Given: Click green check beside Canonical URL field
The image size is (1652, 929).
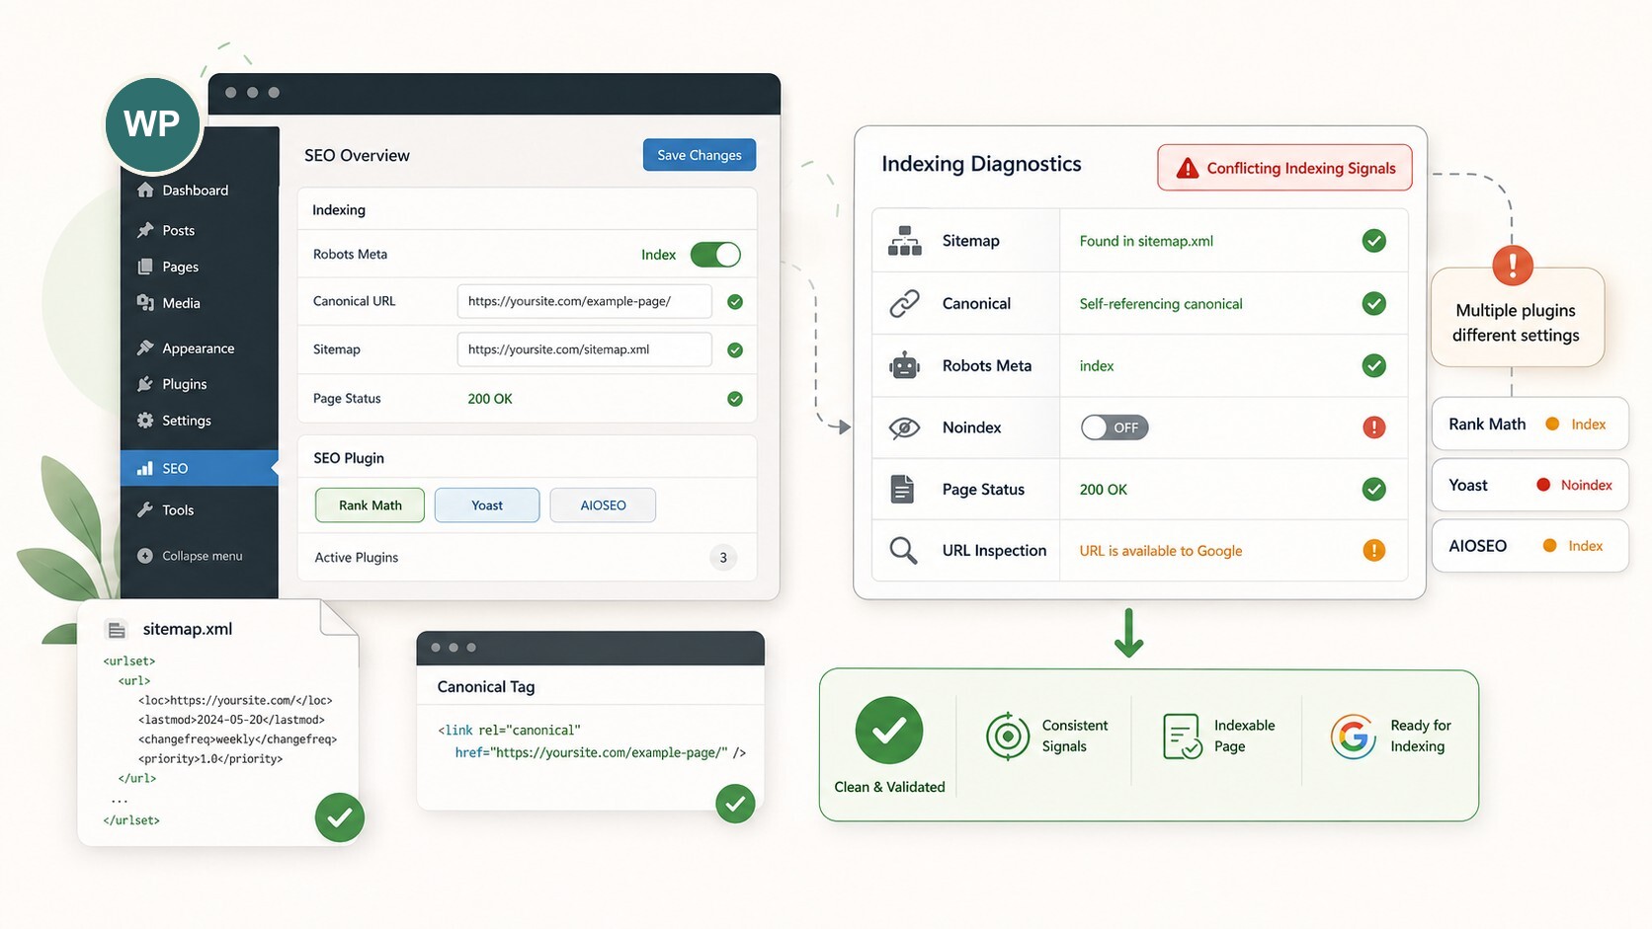Looking at the screenshot, I should (735, 302).
